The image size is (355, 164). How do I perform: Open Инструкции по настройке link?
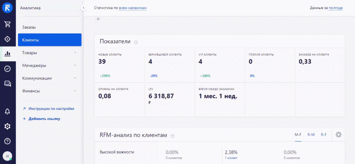(x=51, y=108)
